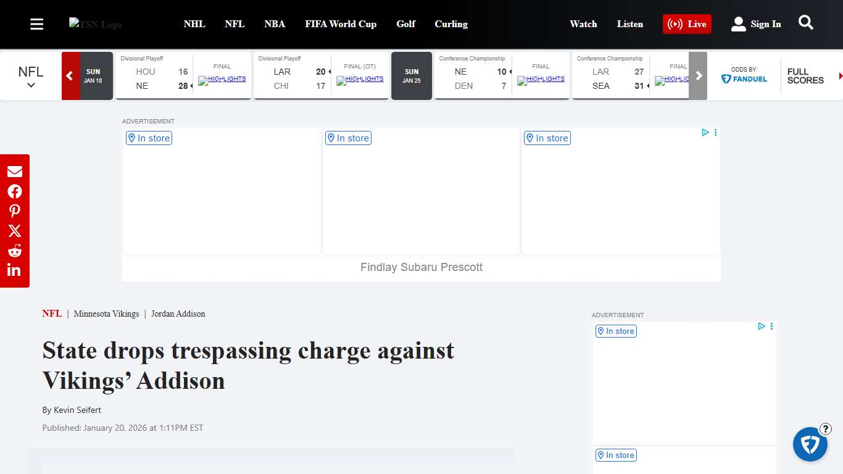Pin the article using the Pinterest icon
The height and width of the screenshot is (474, 843).
pos(15,210)
